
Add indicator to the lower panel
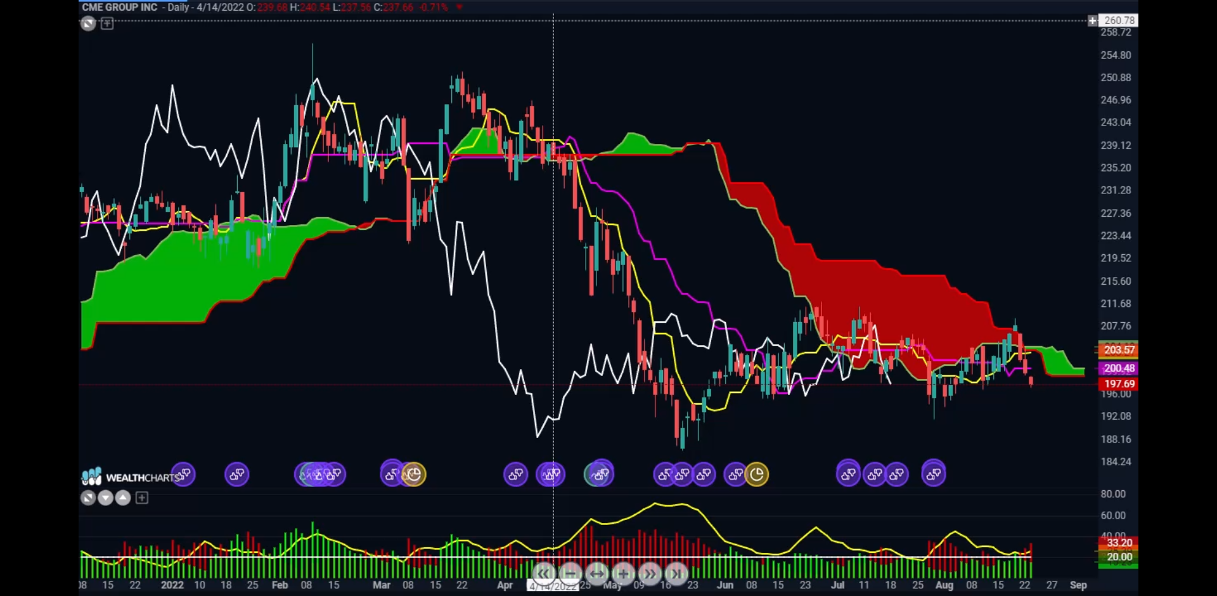[142, 498]
